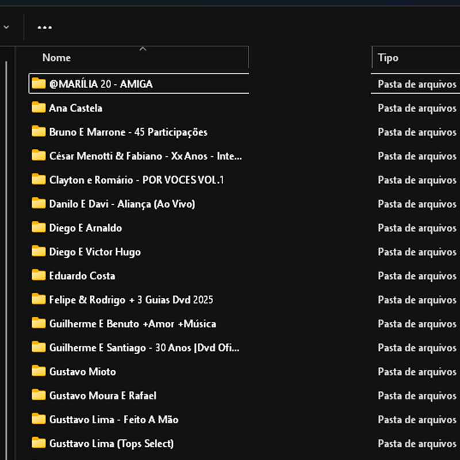Click the folder icon for Gusttavo Lima - Feito A Mão

tap(39, 419)
